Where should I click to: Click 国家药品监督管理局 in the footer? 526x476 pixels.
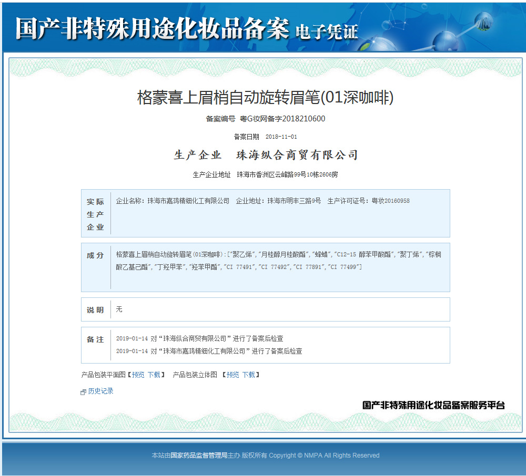pyautogui.click(x=199, y=455)
